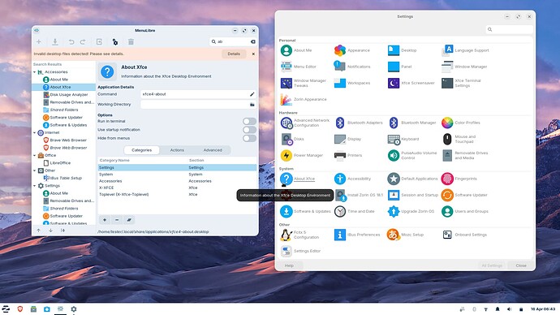Collapse the Internet tree category

[x=35, y=133]
